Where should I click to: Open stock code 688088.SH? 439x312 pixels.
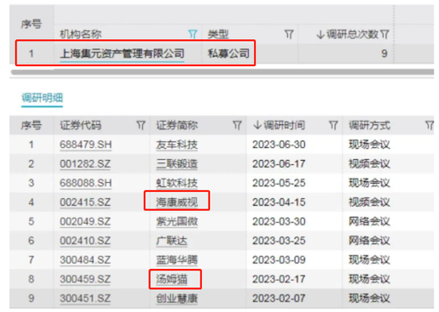[x=85, y=183]
